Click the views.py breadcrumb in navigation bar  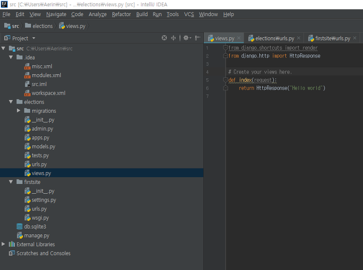[72, 26]
